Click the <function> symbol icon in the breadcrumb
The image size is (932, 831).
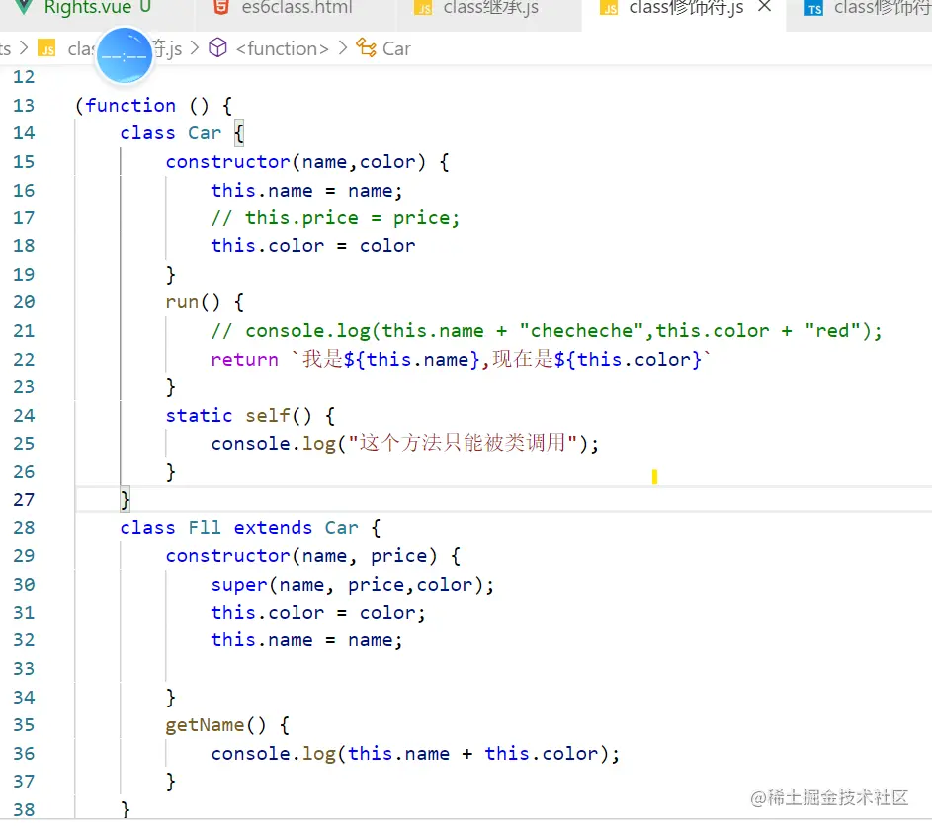click(216, 48)
